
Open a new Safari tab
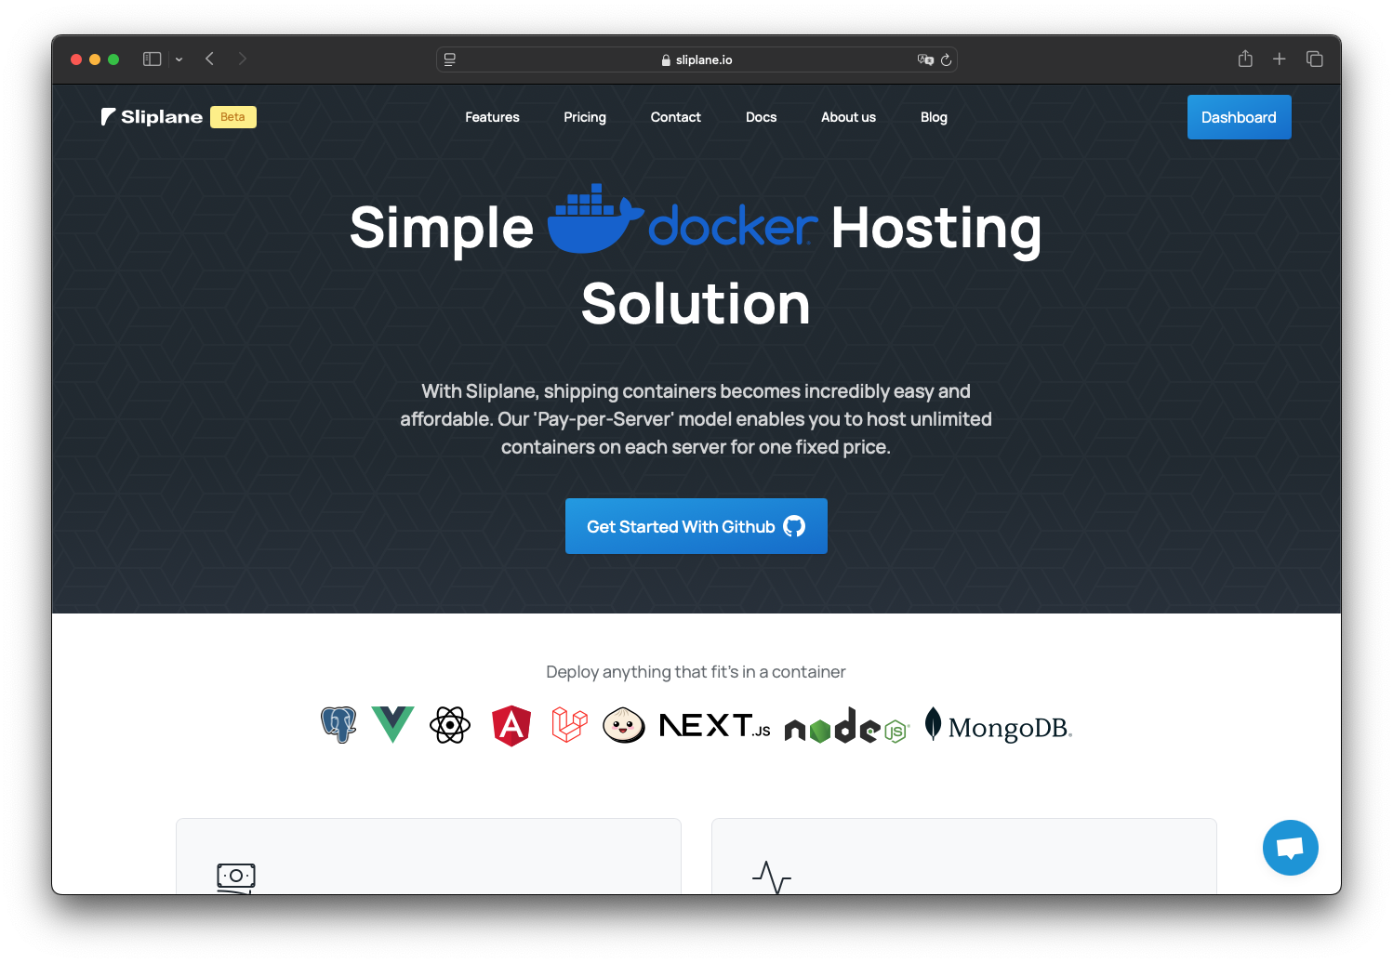tap(1280, 59)
